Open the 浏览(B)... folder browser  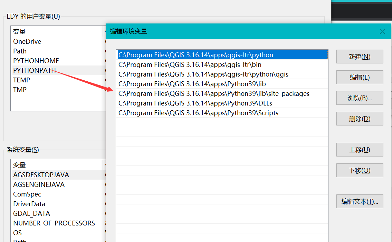[x=360, y=98]
